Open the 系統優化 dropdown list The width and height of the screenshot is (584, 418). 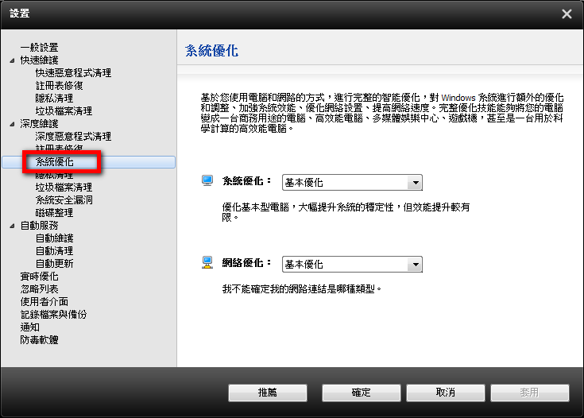pyautogui.click(x=413, y=183)
